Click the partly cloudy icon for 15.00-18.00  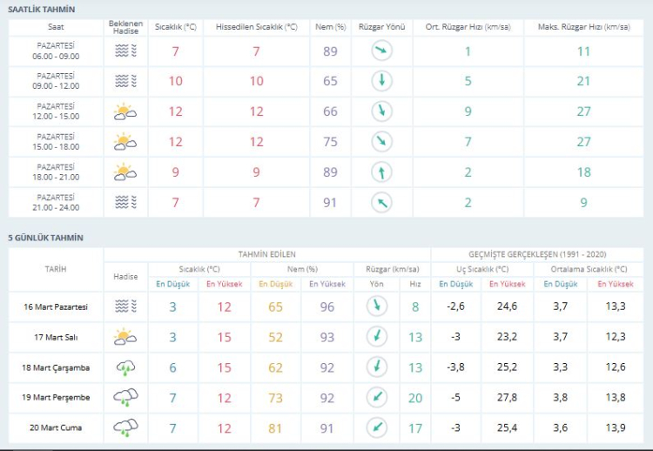pyautogui.click(x=125, y=142)
